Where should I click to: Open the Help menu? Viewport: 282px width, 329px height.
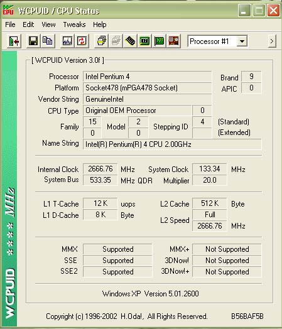pyautogui.click(x=100, y=24)
